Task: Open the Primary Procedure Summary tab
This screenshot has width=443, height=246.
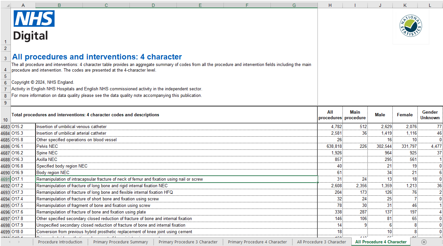Action: click(x=121, y=241)
